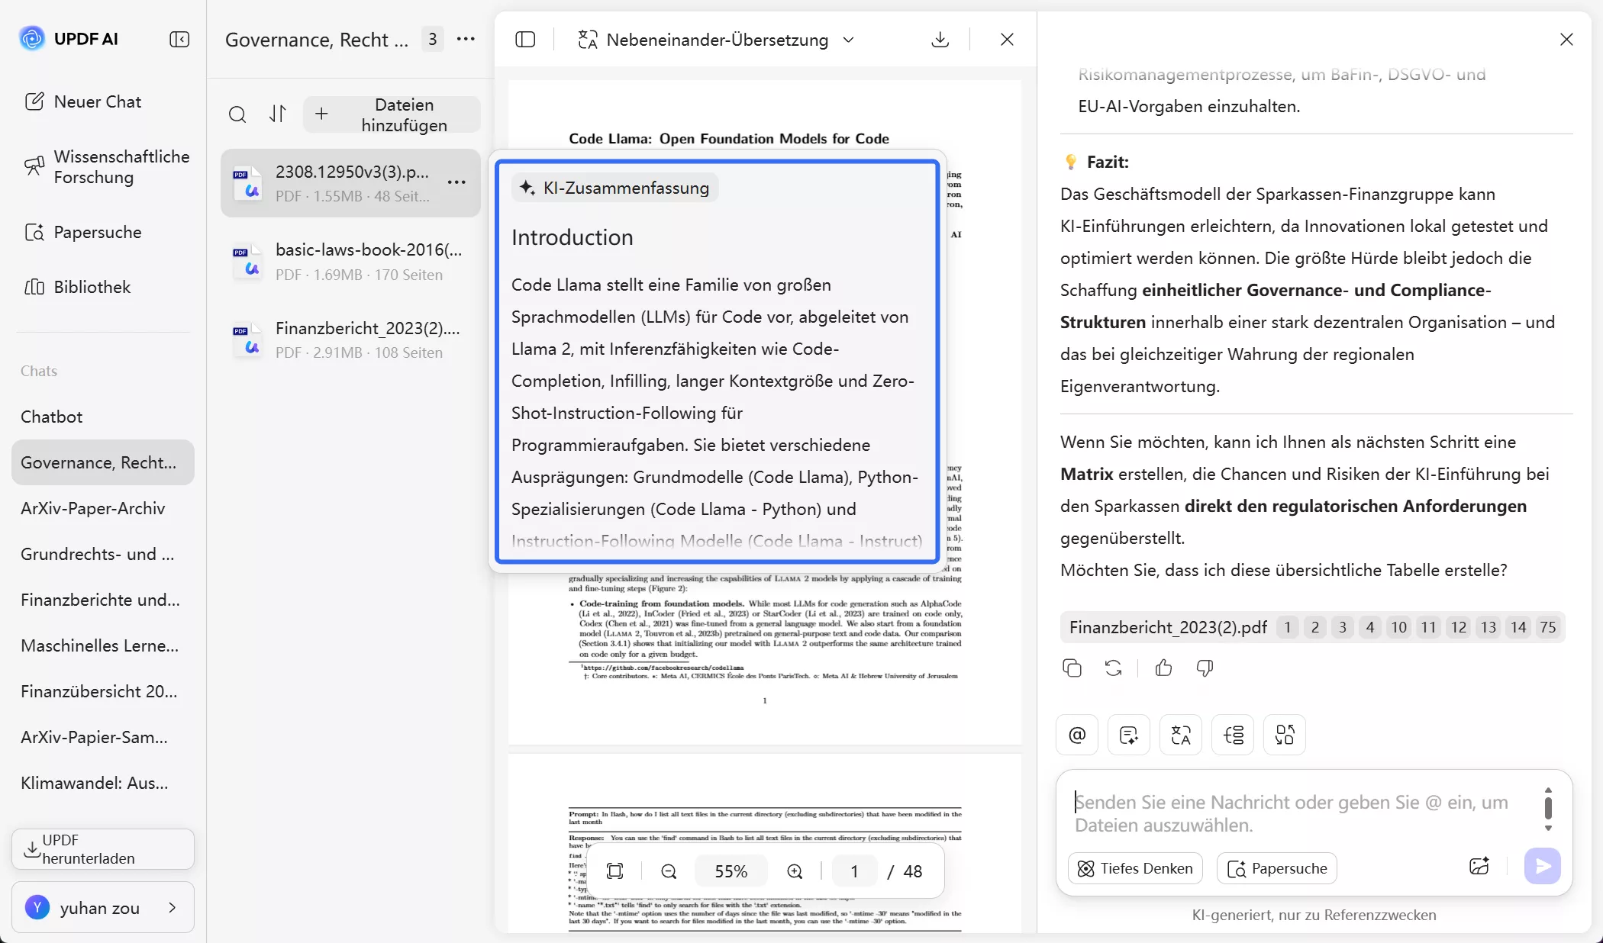Open the @ mention file selector
The width and height of the screenshot is (1603, 943).
pos(1076,735)
